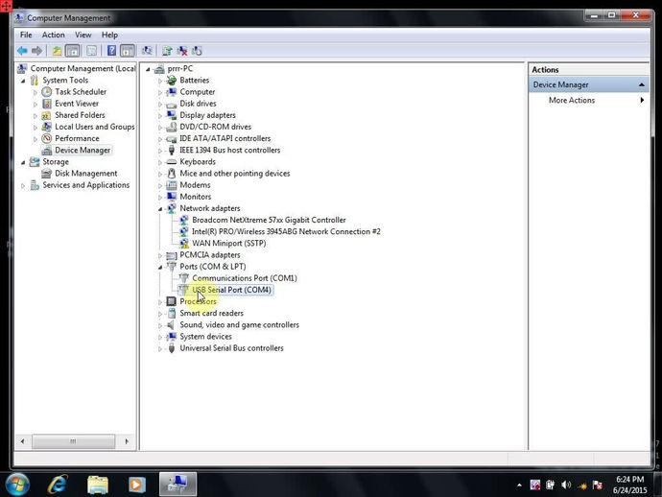Expand the Batteries category arrow
Image resolution: width=662 pixels, height=497 pixels.
(160, 81)
